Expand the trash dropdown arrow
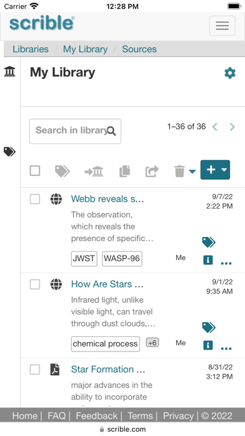The height and width of the screenshot is (436, 245). click(192, 172)
